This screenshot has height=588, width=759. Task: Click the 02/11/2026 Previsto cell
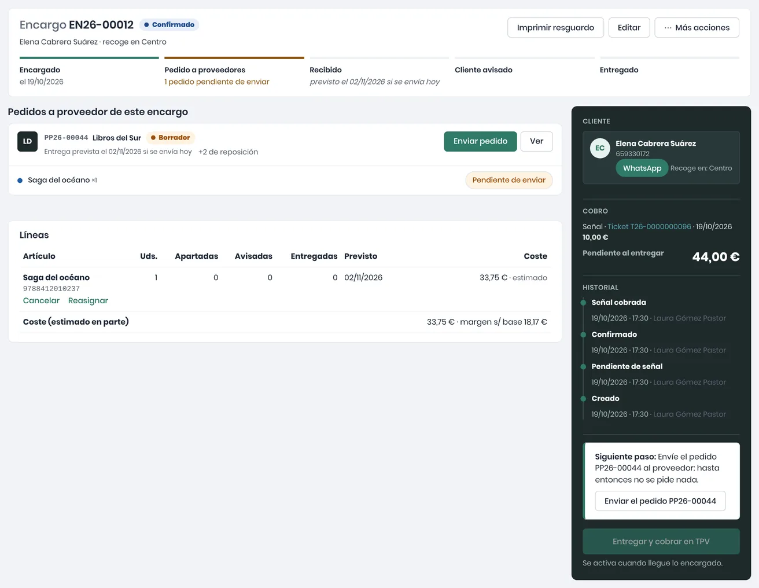point(363,278)
